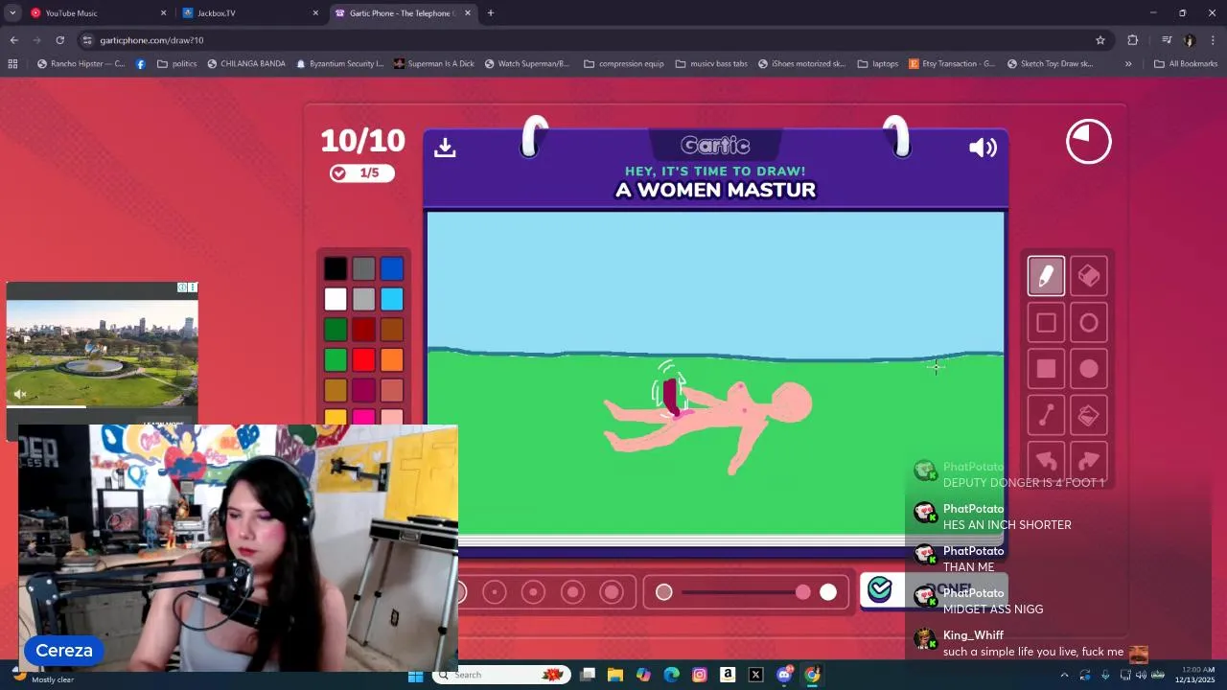Select the filled rectangle tool
Viewport: 1227px width, 690px height.
point(1046,369)
